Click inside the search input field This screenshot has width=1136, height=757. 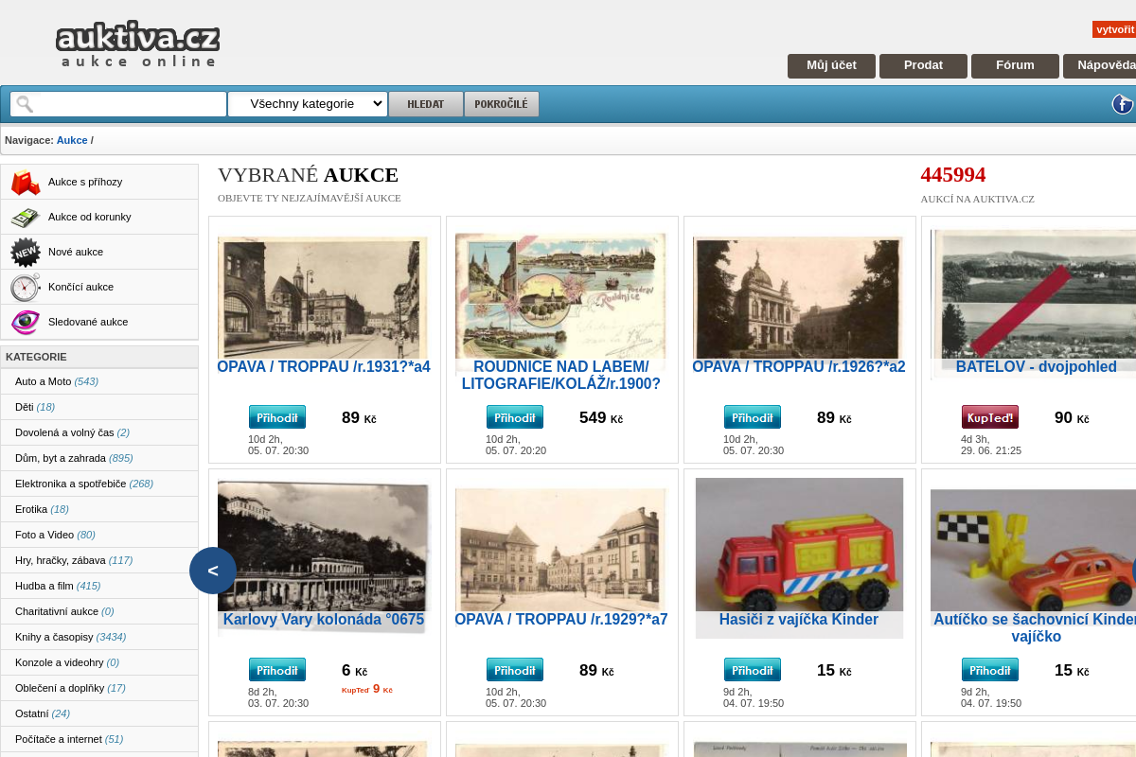pos(118,104)
